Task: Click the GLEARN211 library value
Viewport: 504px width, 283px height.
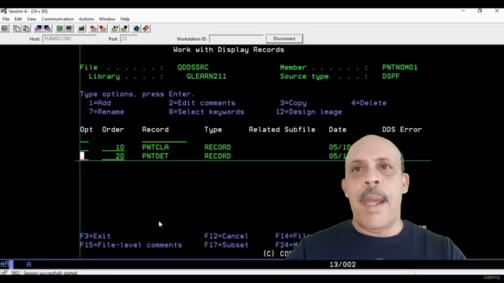Action: click(206, 76)
